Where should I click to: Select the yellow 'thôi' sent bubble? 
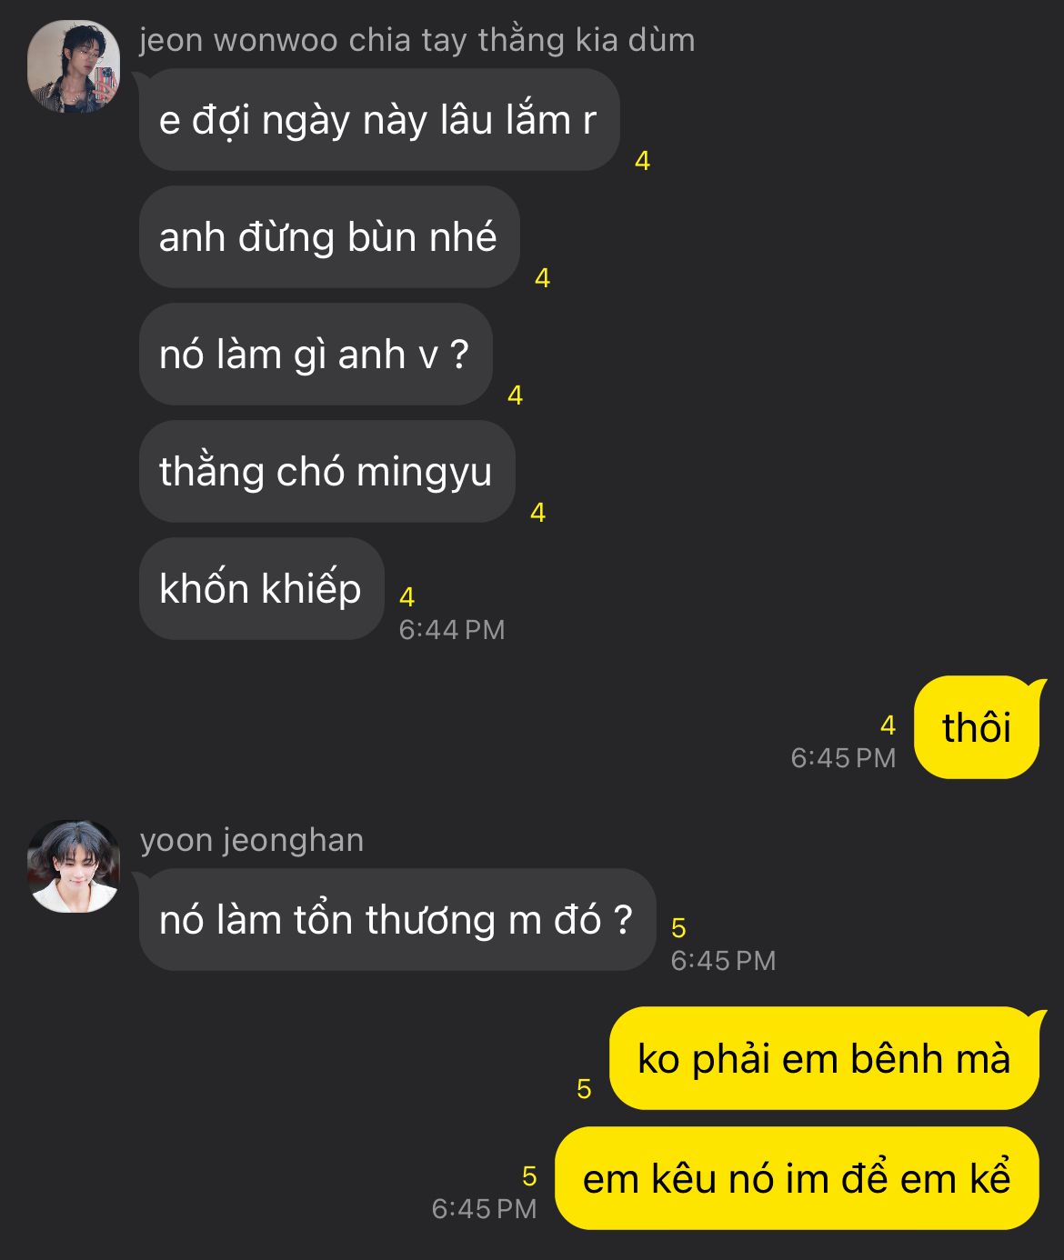click(977, 727)
